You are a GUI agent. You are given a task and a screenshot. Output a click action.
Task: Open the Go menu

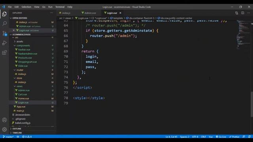coord(44,7)
